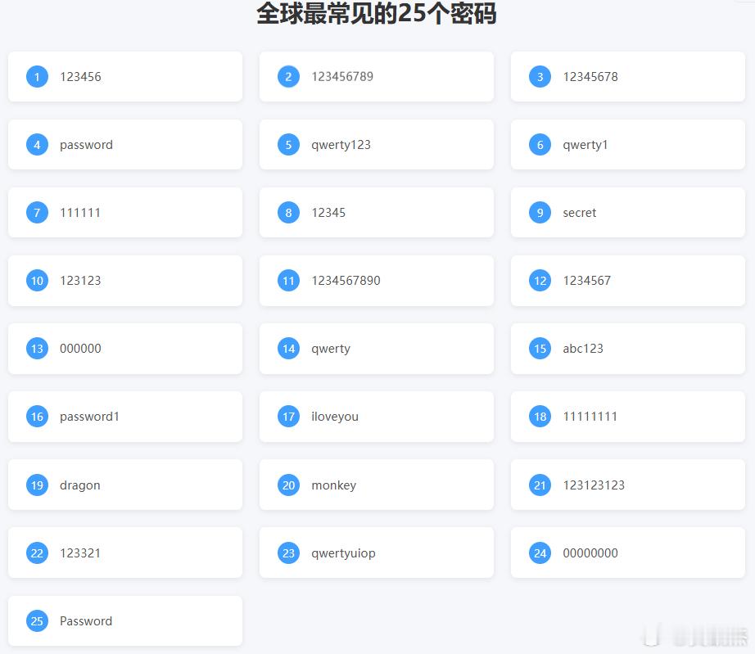Click the 'abc123' password entry
Viewport: 755px width, 654px height.
pos(627,348)
